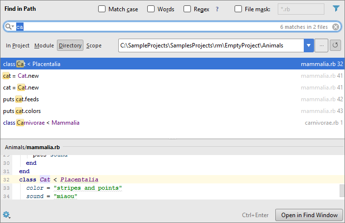Enable the Match case checkbox
The width and height of the screenshot is (345, 223).
(102, 9)
